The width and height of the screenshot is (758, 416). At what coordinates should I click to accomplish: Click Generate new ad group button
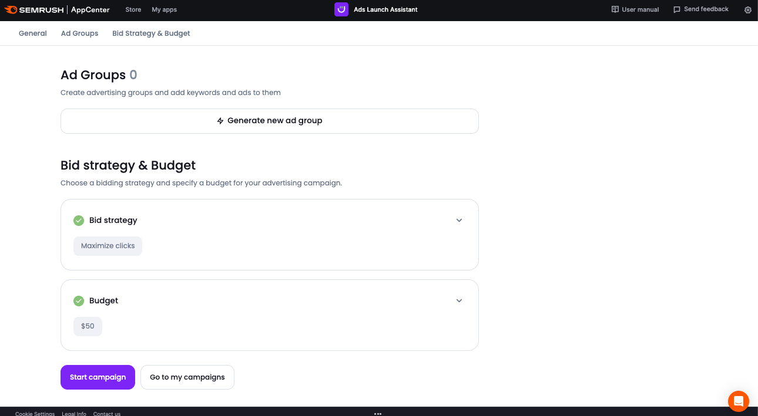point(270,121)
